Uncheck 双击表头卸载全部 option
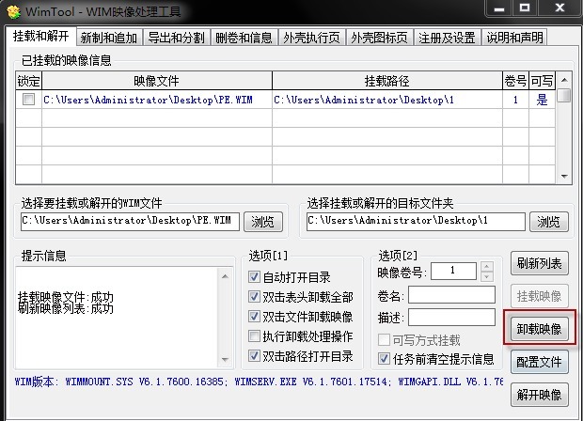The height and width of the screenshot is (421, 583). pos(254,296)
